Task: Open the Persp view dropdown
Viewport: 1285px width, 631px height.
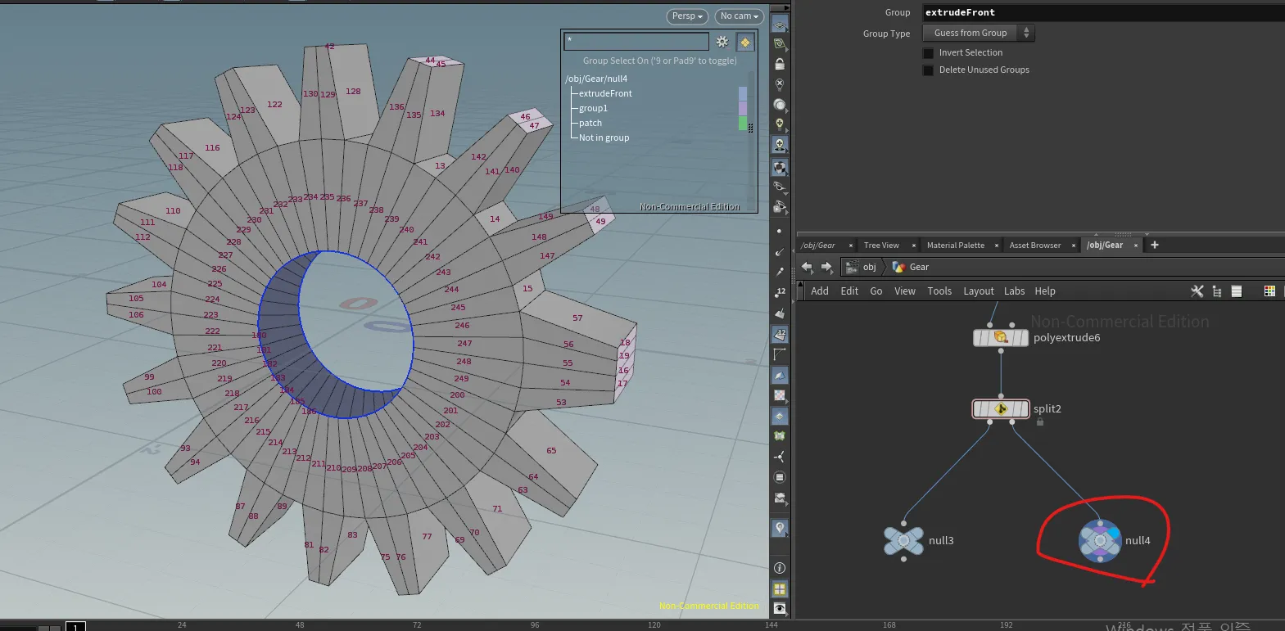Action: [x=688, y=16]
